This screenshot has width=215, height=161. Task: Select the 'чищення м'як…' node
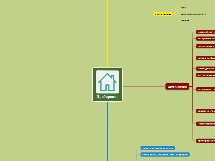coord(206,111)
